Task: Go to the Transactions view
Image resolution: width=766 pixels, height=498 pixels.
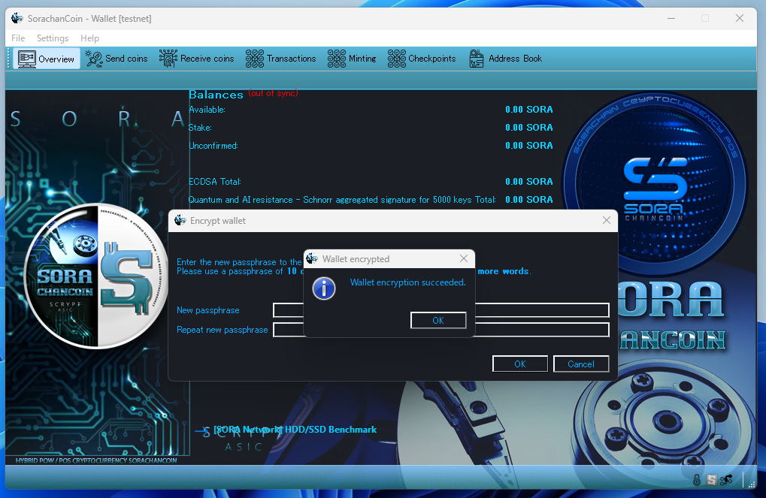Action: click(x=281, y=59)
